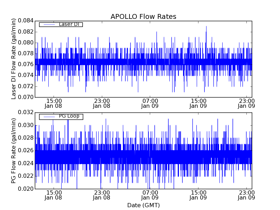This screenshot has height=210, width=280.
Task: Click bottom plot's '23:00 Jan 09' tick label
Action: click(246, 195)
